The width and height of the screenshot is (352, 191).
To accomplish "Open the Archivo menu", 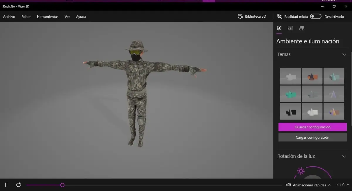I will point(9,17).
